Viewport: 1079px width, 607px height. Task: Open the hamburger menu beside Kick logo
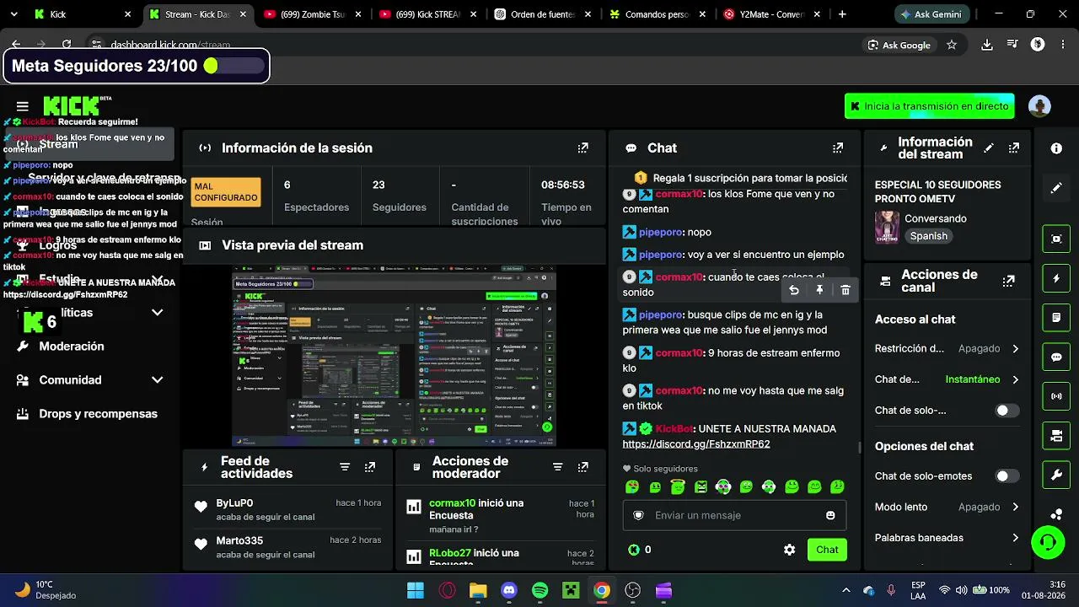point(23,106)
